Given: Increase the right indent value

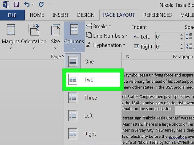Looking at the screenshot, I should coord(181,45).
